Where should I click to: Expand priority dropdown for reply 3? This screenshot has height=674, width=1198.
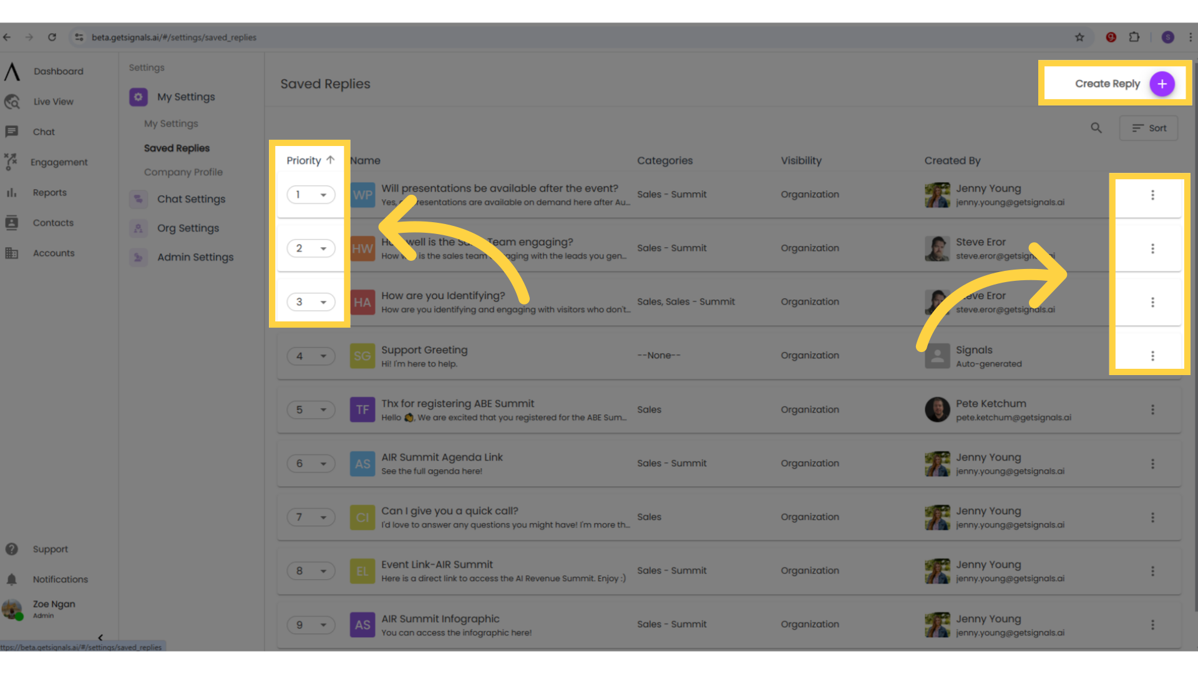(323, 302)
